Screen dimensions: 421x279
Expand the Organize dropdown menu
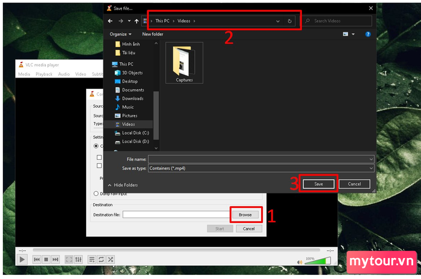point(121,34)
